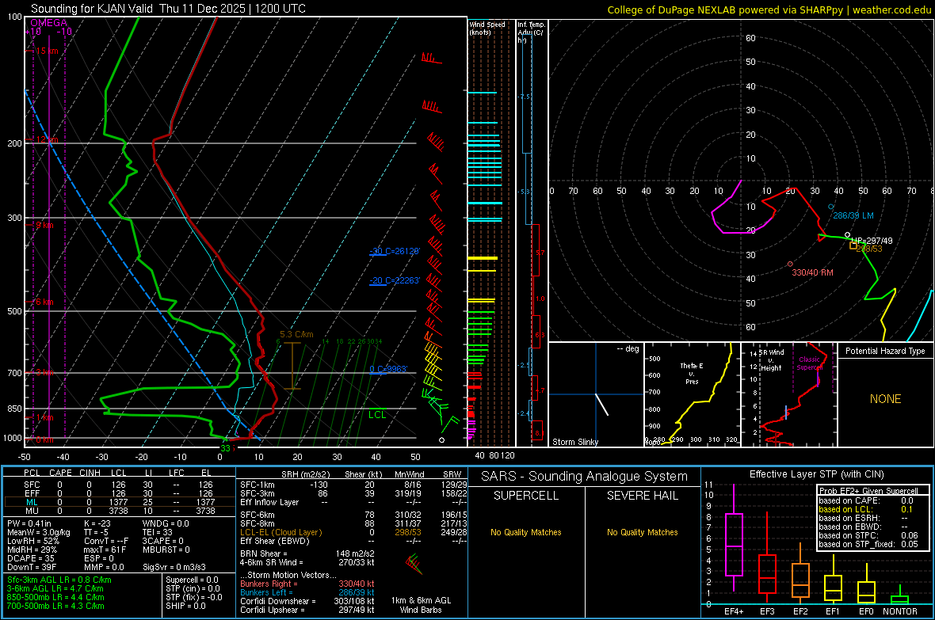Click the Inf. Temp. Adv. panel header
Image resolution: width=935 pixels, height=620 pixels.
point(531,32)
